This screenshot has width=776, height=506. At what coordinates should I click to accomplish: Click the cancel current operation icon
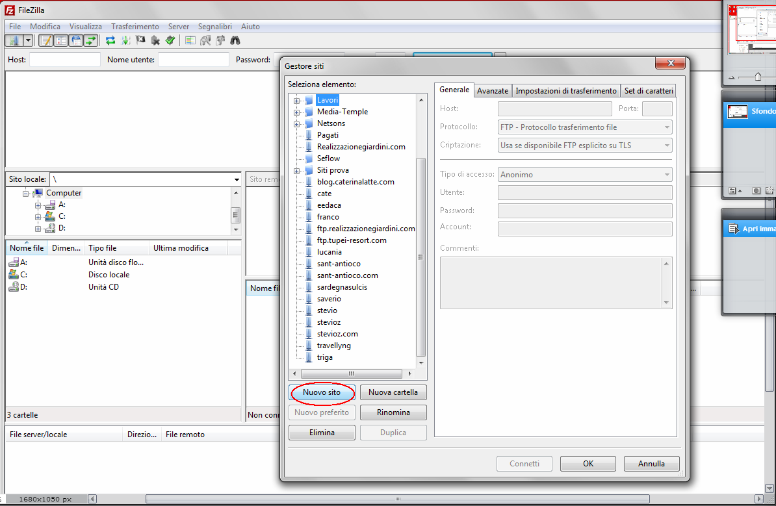(x=140, y=40)
